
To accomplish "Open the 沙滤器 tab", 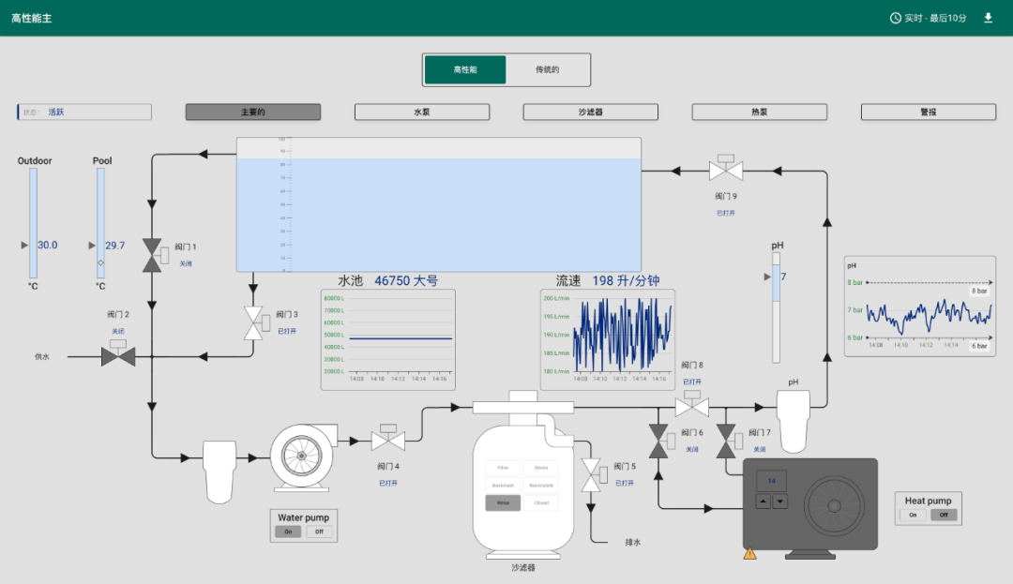I will pyautogui.click(x=590, y=112).
